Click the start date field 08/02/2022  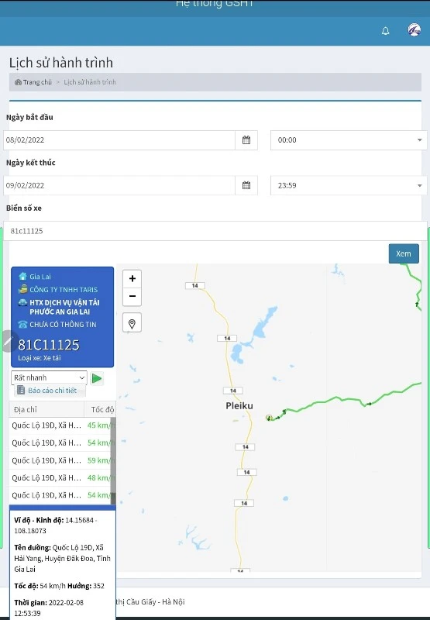[x=119, y=140]
